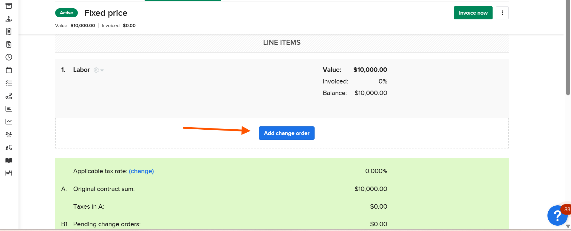Open the clock time tracking icon
Image resolution: width=571 pixels, height=231 pixels.
pos(9,57)
